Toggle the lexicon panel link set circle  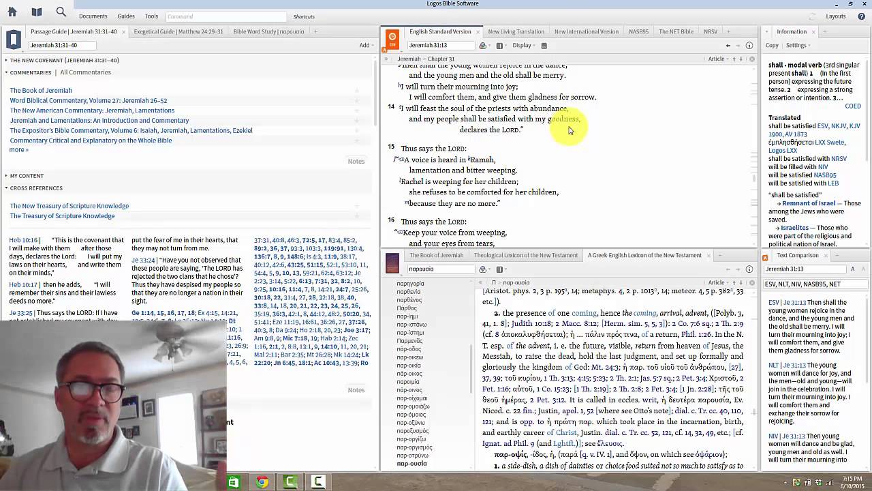pyautogui.click(x=752, y=282)
